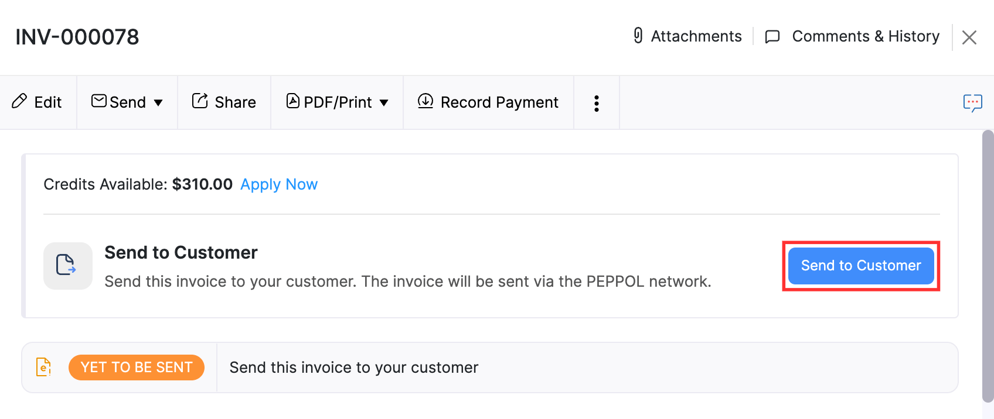Open the Comments & History speech bubble icon
This screenshot has width=994, height=419.
[772, 36]
